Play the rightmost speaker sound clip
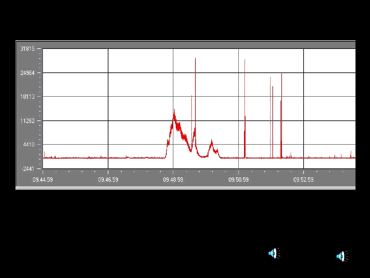The width and height of the screenshot is (370, 278). (x=342, y=256)
